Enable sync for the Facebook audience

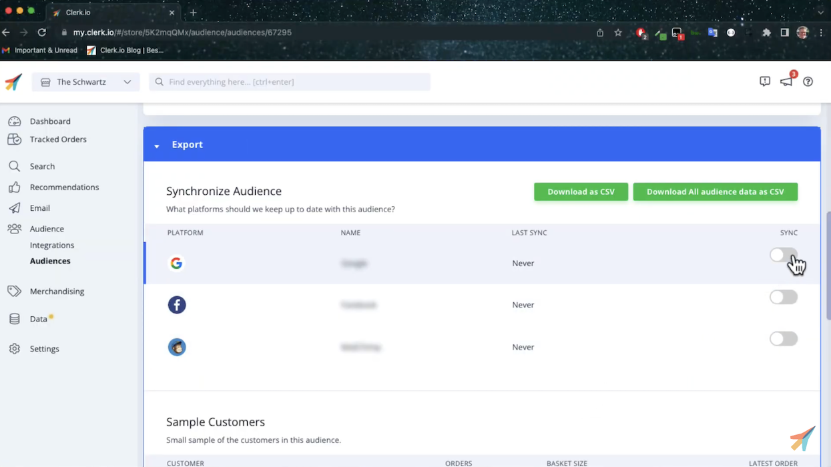(783, 297)
